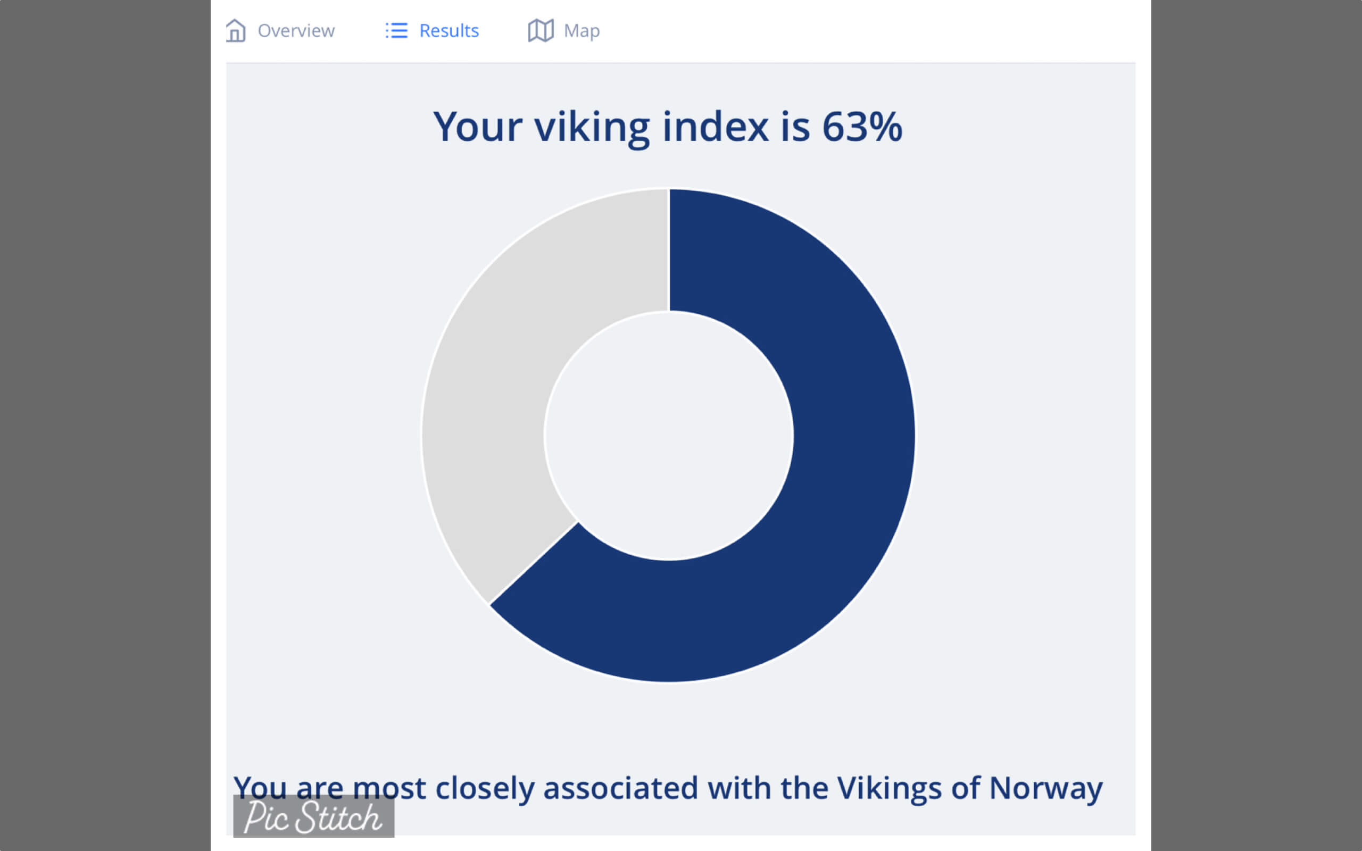Click the word "Your" in the heading
This screenshot has width=1362, height=851.
[x=477, y=127]
